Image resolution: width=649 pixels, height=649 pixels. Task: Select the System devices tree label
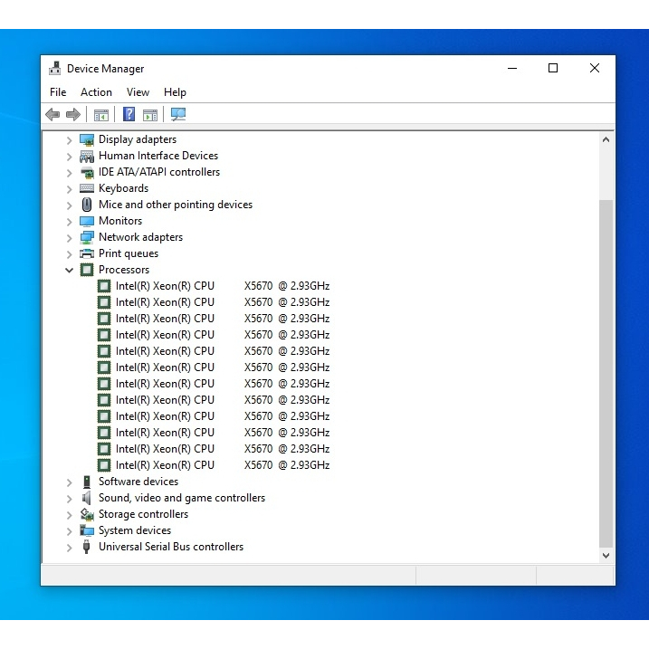click(x=135, y=530)
